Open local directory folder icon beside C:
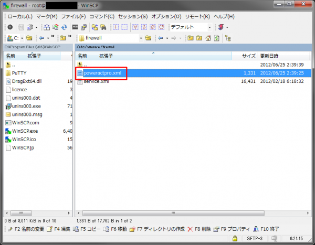The height and width of the screenshot is (245, 315). click(x=29, y=38)
